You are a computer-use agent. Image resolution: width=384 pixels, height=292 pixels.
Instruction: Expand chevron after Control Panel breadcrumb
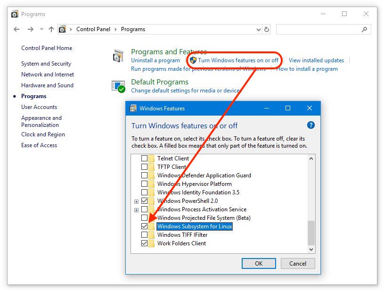click(x=115, y=29)
